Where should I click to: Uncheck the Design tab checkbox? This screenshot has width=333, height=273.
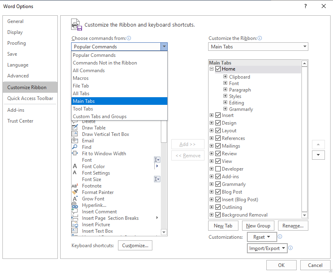coord(218,123)
